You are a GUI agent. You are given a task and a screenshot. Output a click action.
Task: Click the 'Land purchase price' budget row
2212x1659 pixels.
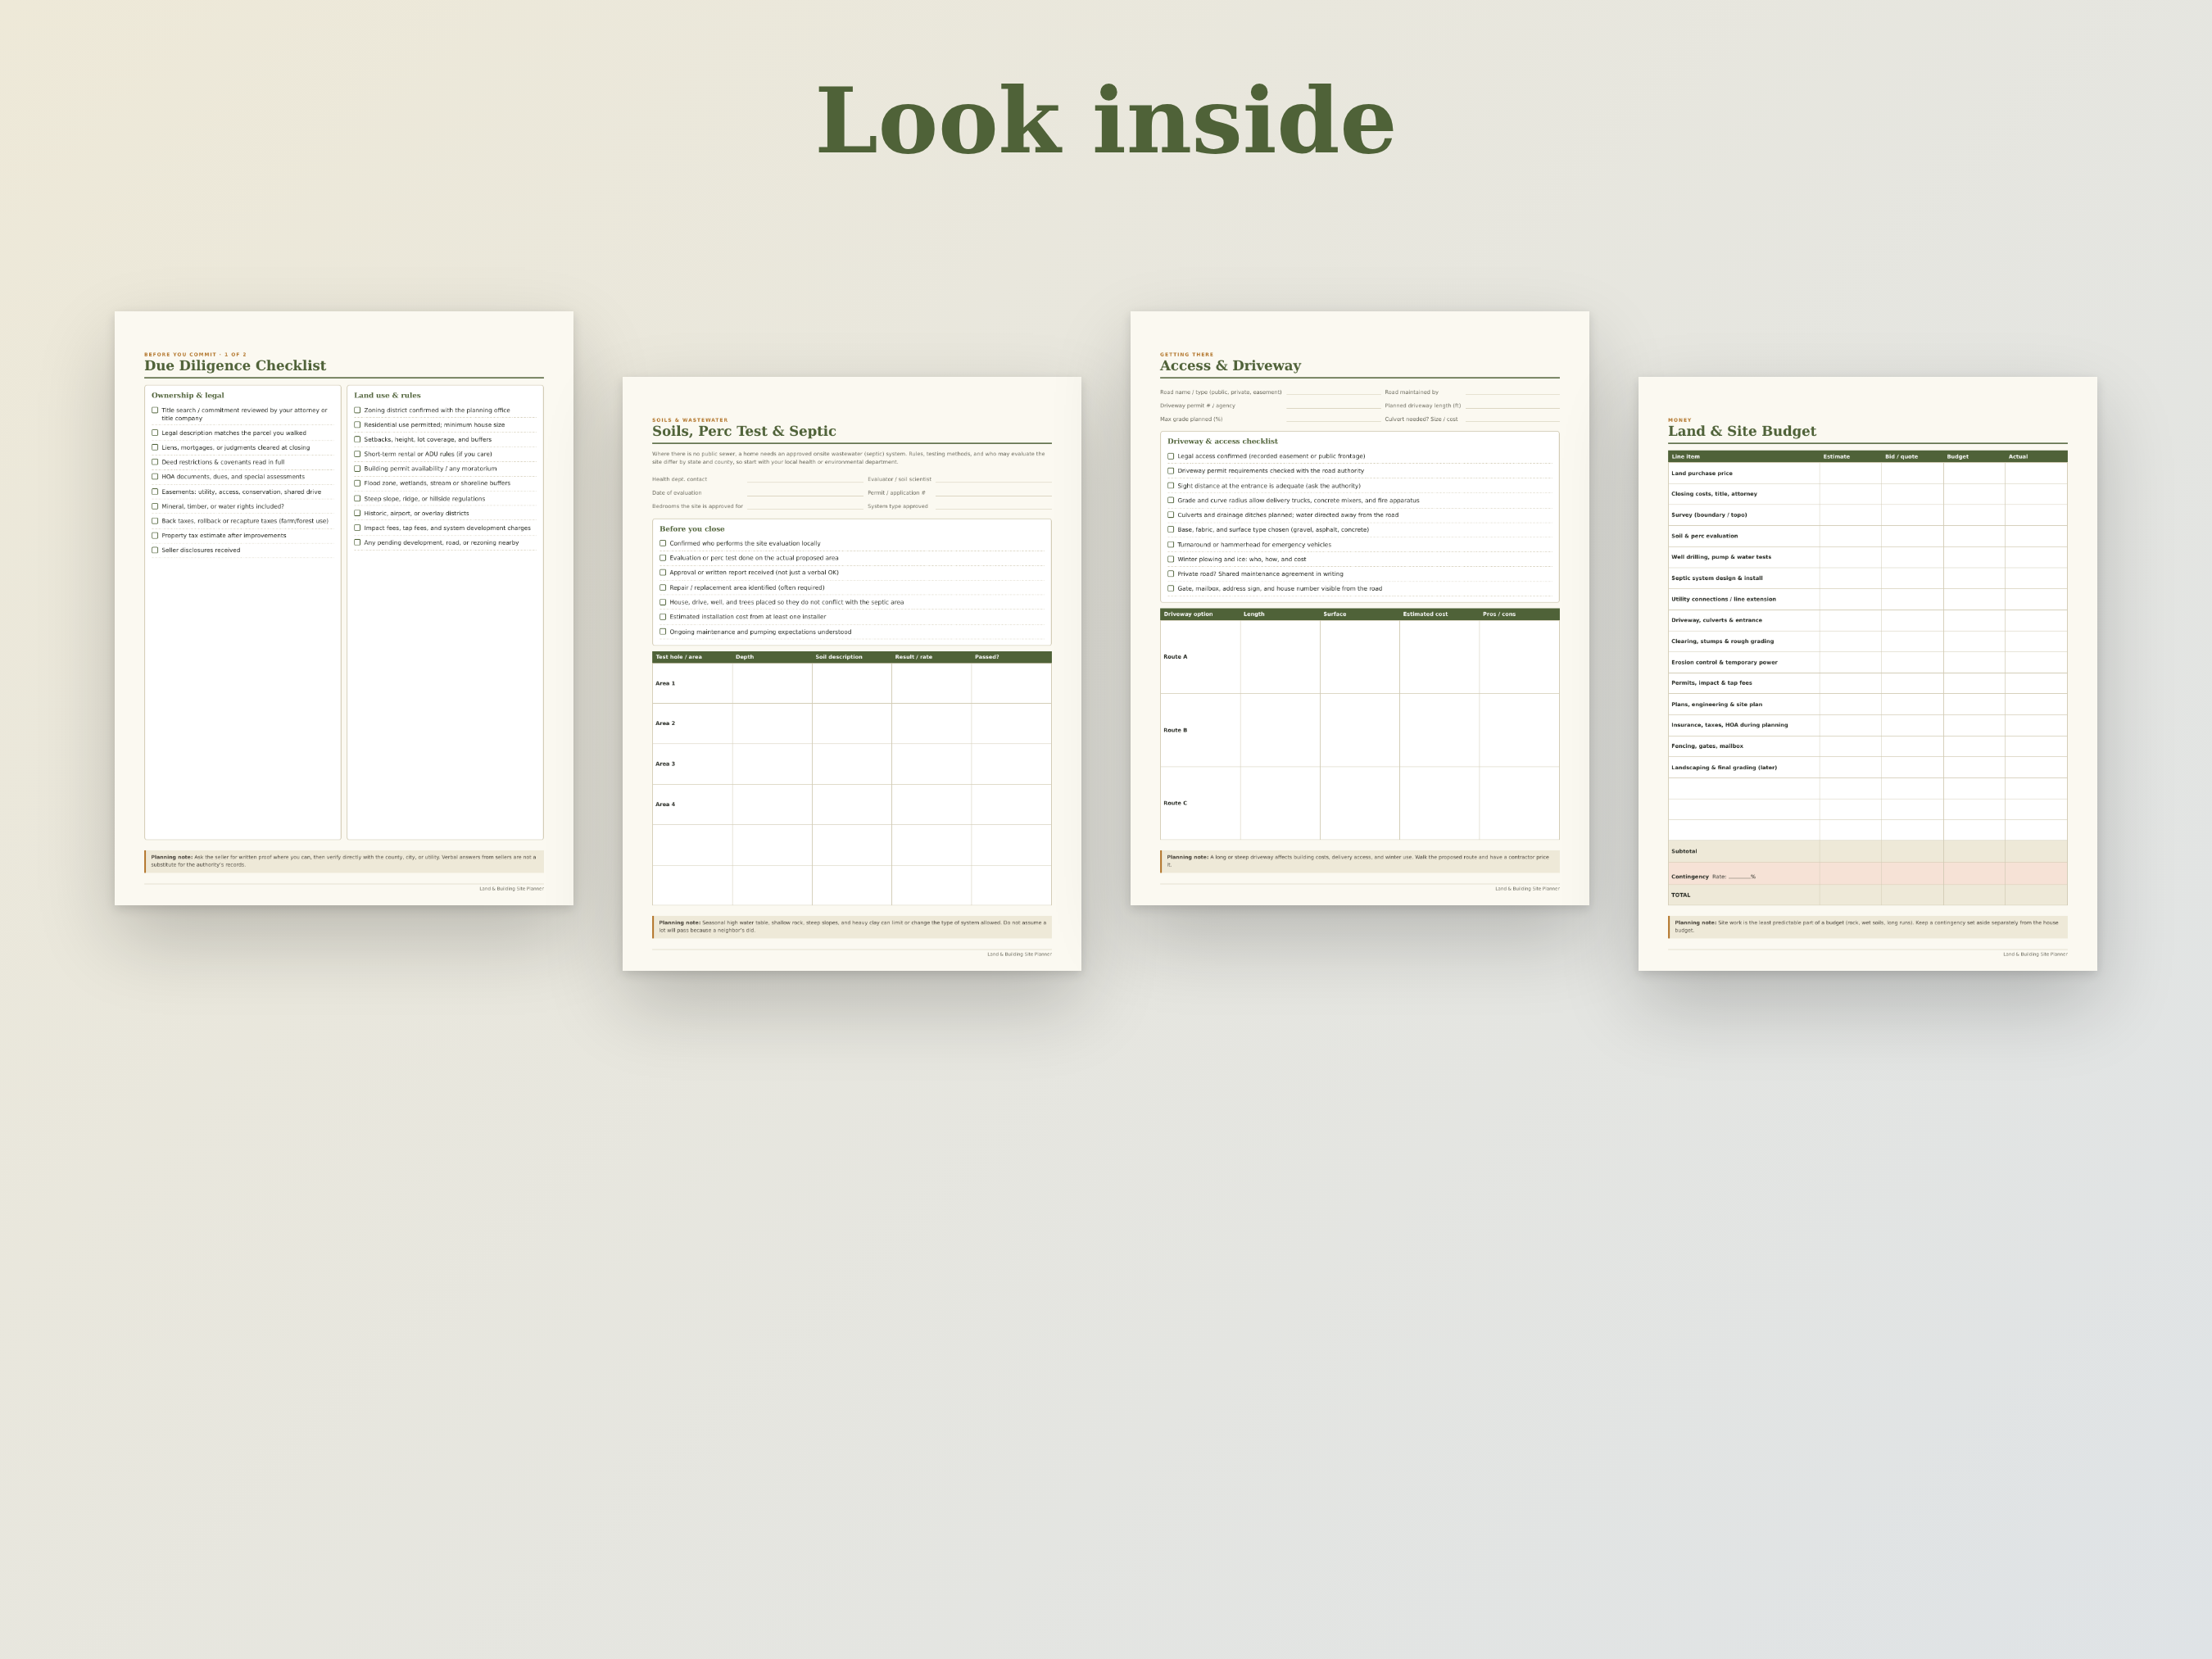pyautogui.click(x=1867, y=474)
